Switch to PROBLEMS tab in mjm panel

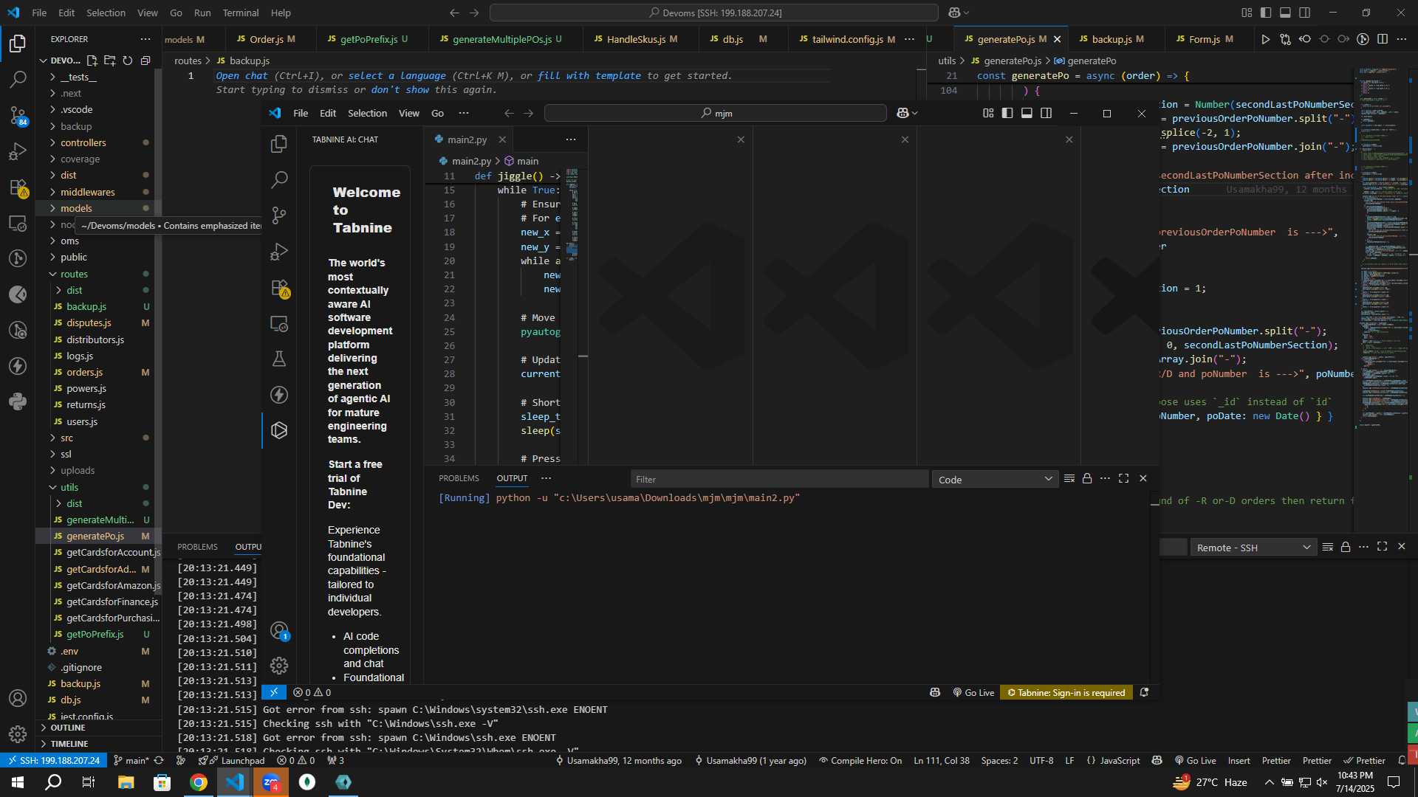(459, 478)
